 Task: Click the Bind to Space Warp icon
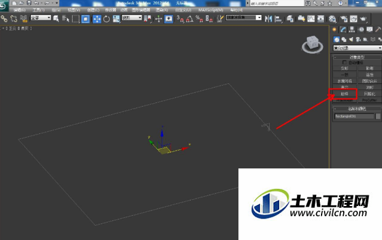(23, 19)
